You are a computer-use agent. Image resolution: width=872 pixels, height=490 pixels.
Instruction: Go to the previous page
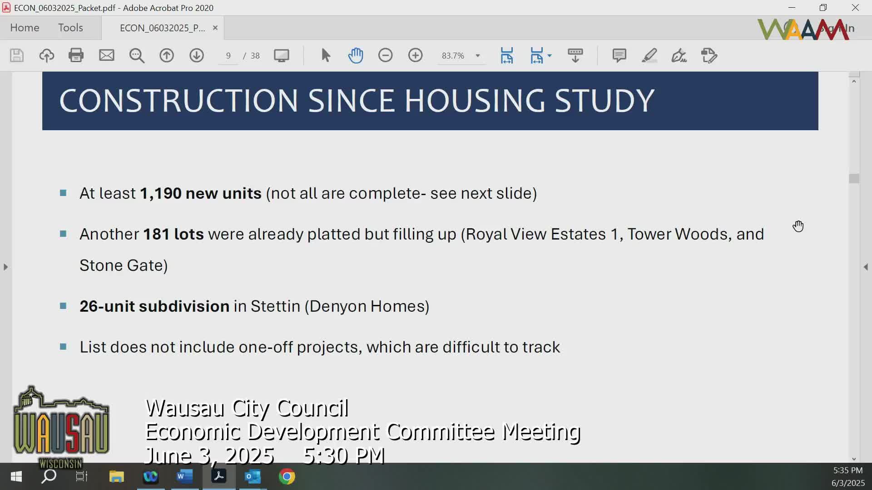pos(167,55)
